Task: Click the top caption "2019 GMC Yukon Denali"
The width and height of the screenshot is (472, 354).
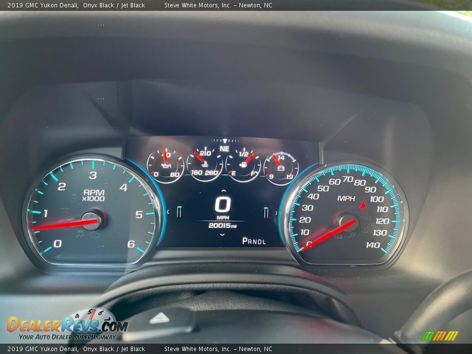Action: [43, 5]
